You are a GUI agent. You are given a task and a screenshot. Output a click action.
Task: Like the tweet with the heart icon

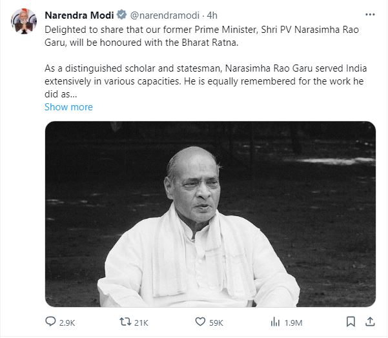[199, 321]
